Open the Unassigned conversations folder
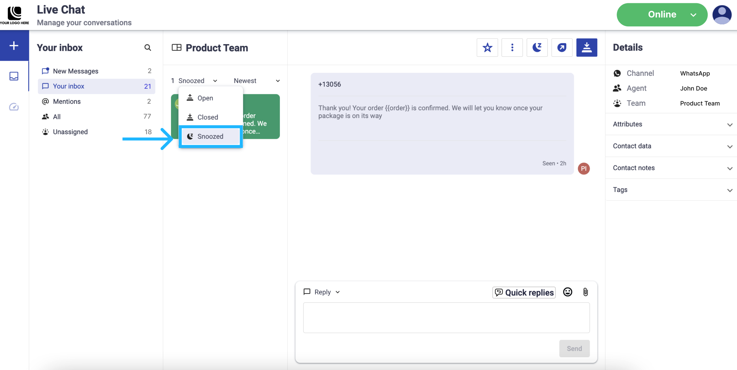Screen dimensions: 737x370 tap(70, 132)
